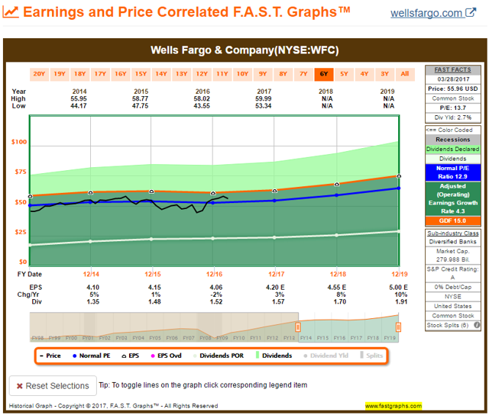
Task: Click the 12/18 blue Normal PE point
Action: pos(336,195)
